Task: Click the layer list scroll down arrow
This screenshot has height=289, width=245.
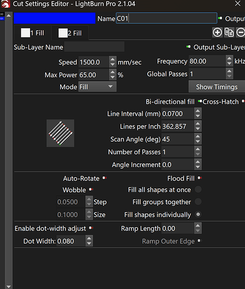Action: coord(9,286)
